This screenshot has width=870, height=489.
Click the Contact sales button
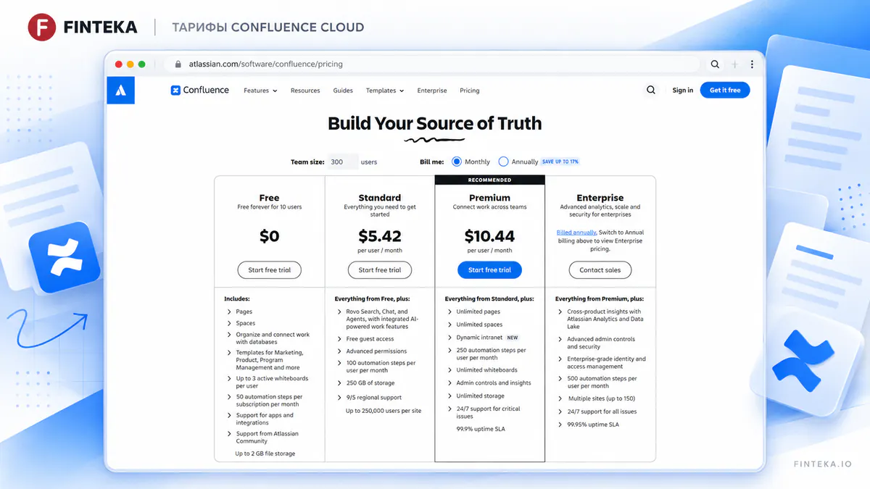pyautogui.click(x=600, y=270)
